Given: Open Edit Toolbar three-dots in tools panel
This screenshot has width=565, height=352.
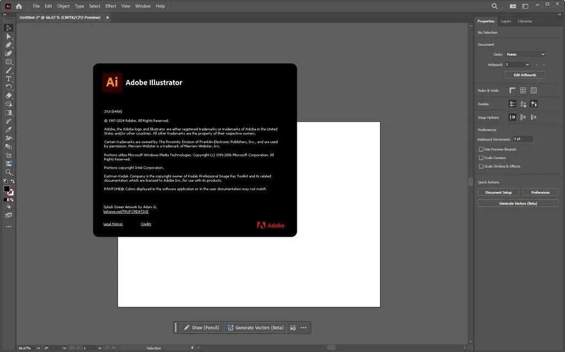Looking at the screenshot, I should [9, 227].
